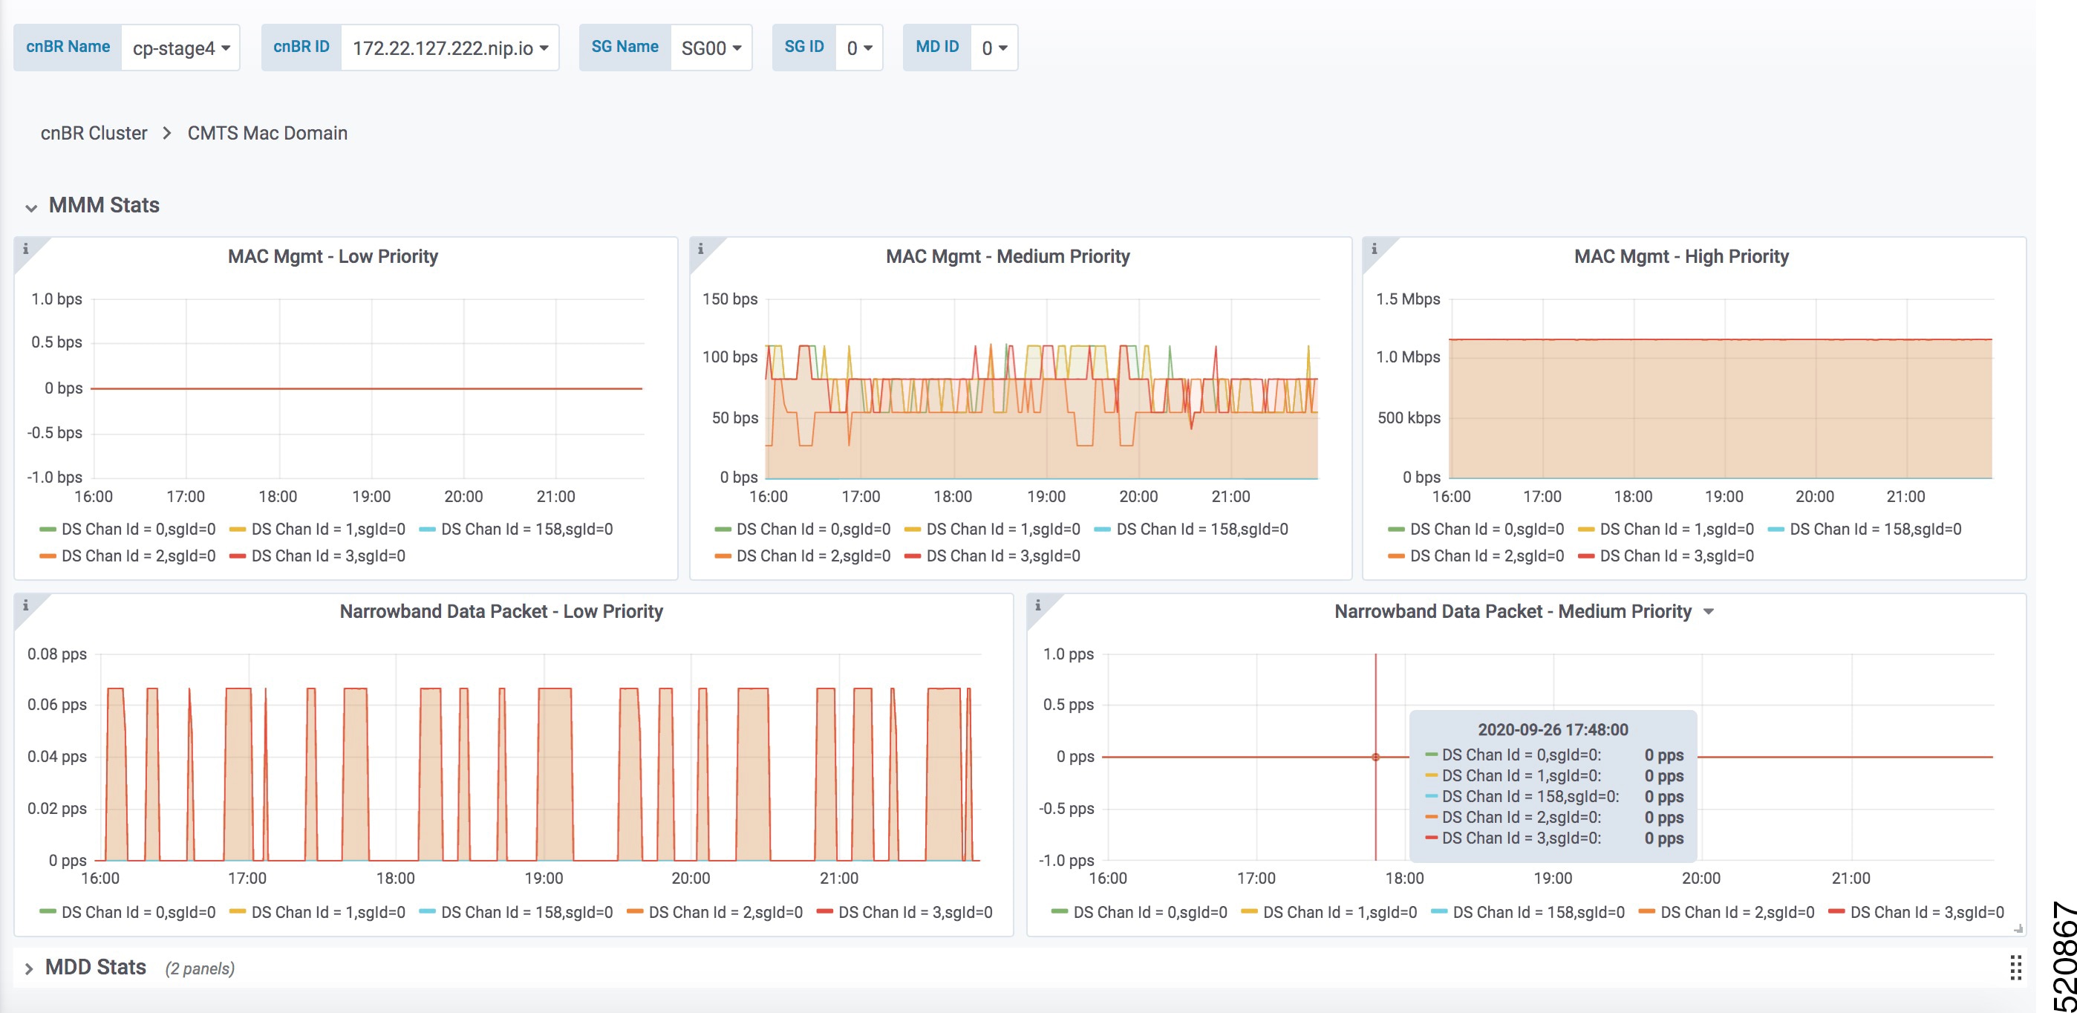Toggle DS Chan Id = 1 in Medium Priority MAC legend
2077x1013 pixels.
[1003, 529]
